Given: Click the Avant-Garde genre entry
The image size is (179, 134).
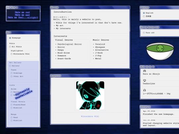Looking at the screenshot, I should [x=64, y=59].
